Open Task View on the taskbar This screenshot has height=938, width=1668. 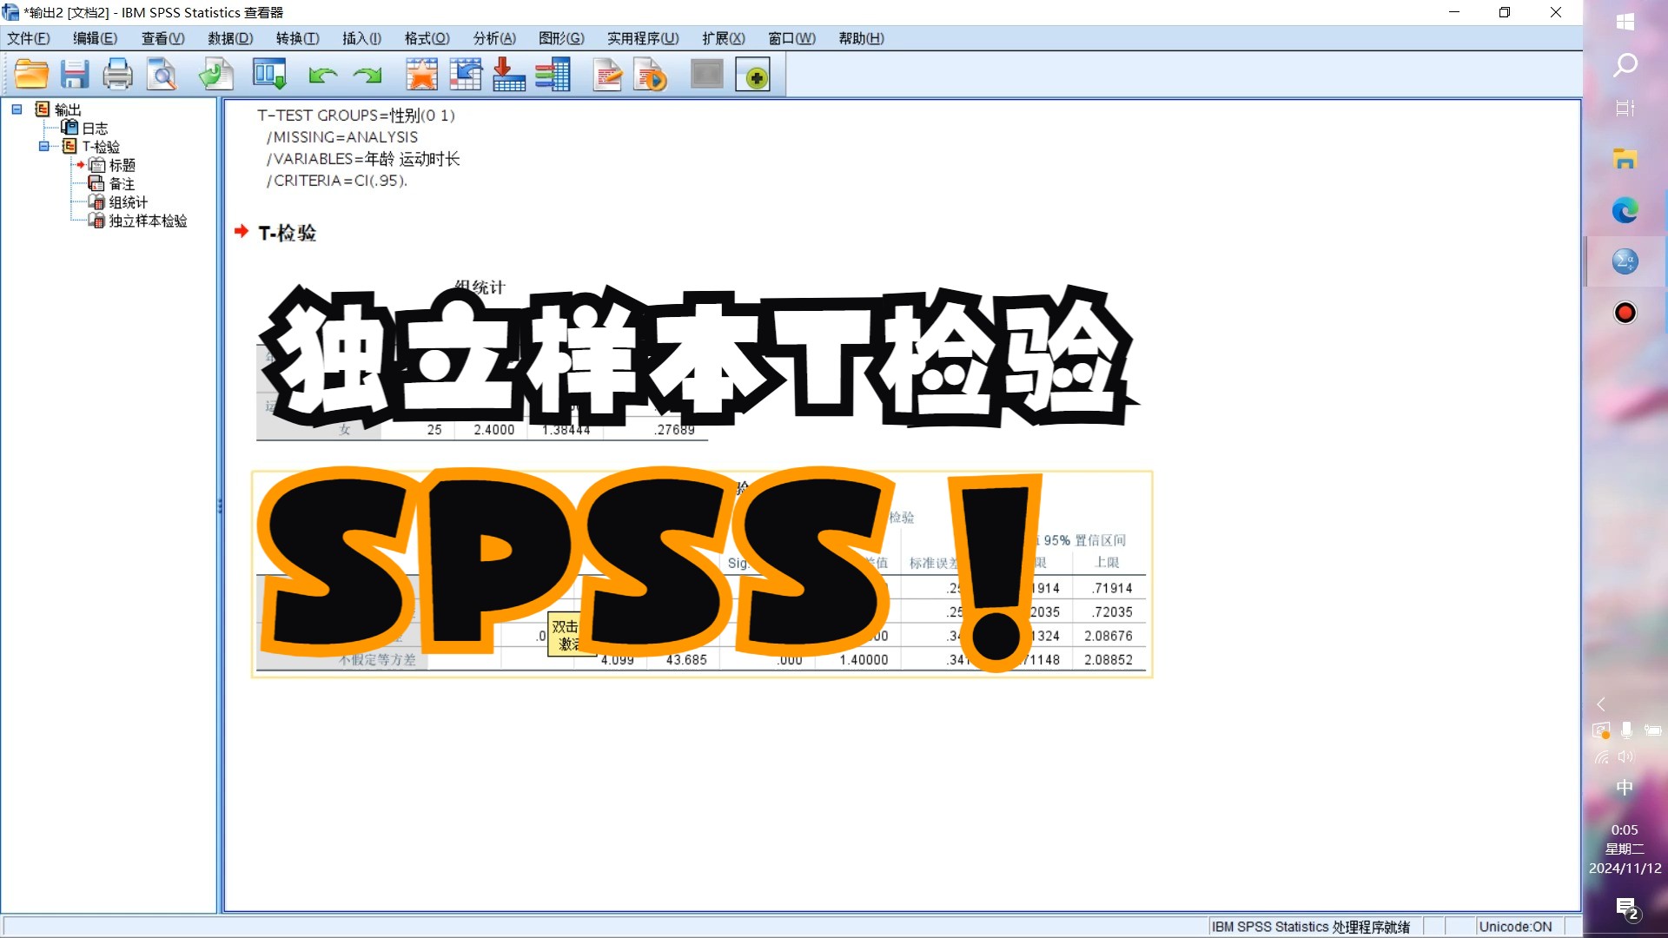coord(1625,109)
